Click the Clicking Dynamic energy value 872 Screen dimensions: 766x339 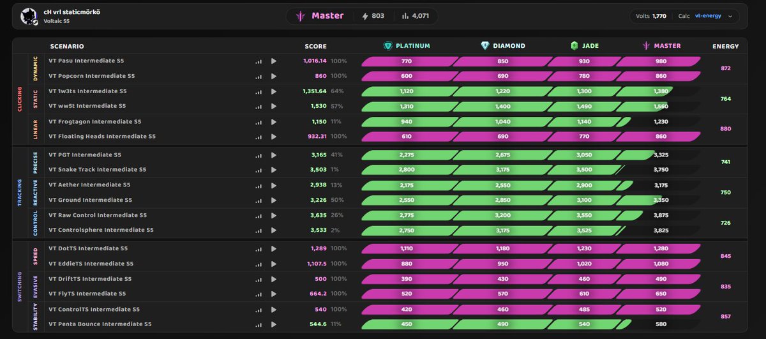(726, 68)
